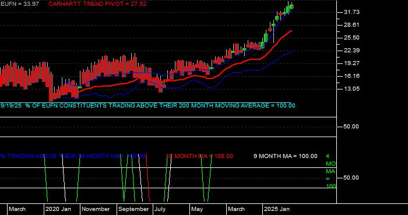Viewport: 408px width, 215px height.
Task: Select the 19.27 price axis label
Action: pyautogui.click(x=351, y=63)
